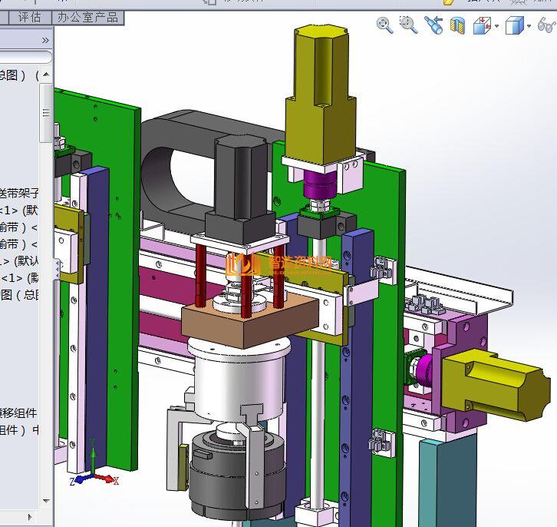Open the 办公室产品 tab

pos(88,16)
